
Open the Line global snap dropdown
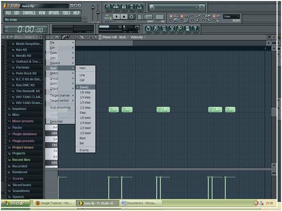click(x=232, y=17)
